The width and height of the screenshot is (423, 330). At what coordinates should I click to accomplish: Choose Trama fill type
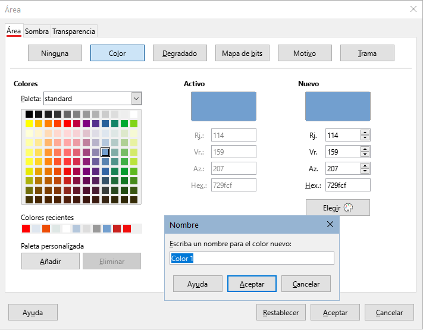pos(367,53)
